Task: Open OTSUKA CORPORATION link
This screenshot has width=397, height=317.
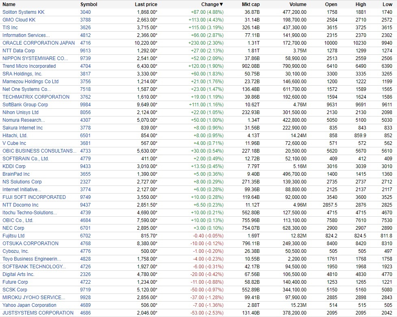Action: click(30, 244)
